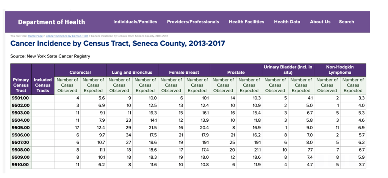Select census tract 9501.00 row label
388x178 pixels.
20,98
